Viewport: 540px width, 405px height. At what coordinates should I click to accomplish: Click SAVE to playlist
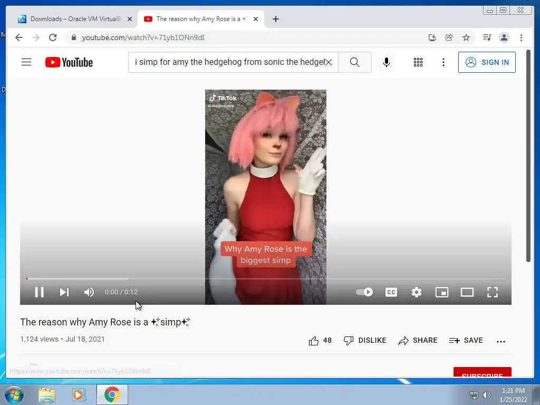coord(466,341)
